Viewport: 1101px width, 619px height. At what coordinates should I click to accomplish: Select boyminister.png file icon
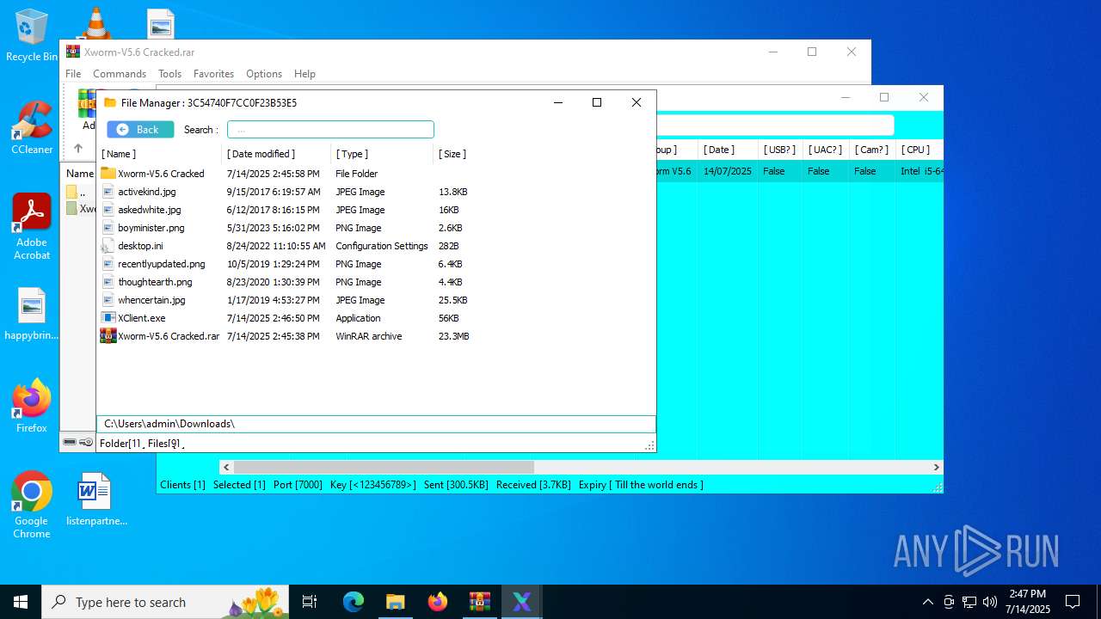coord(108,228)
